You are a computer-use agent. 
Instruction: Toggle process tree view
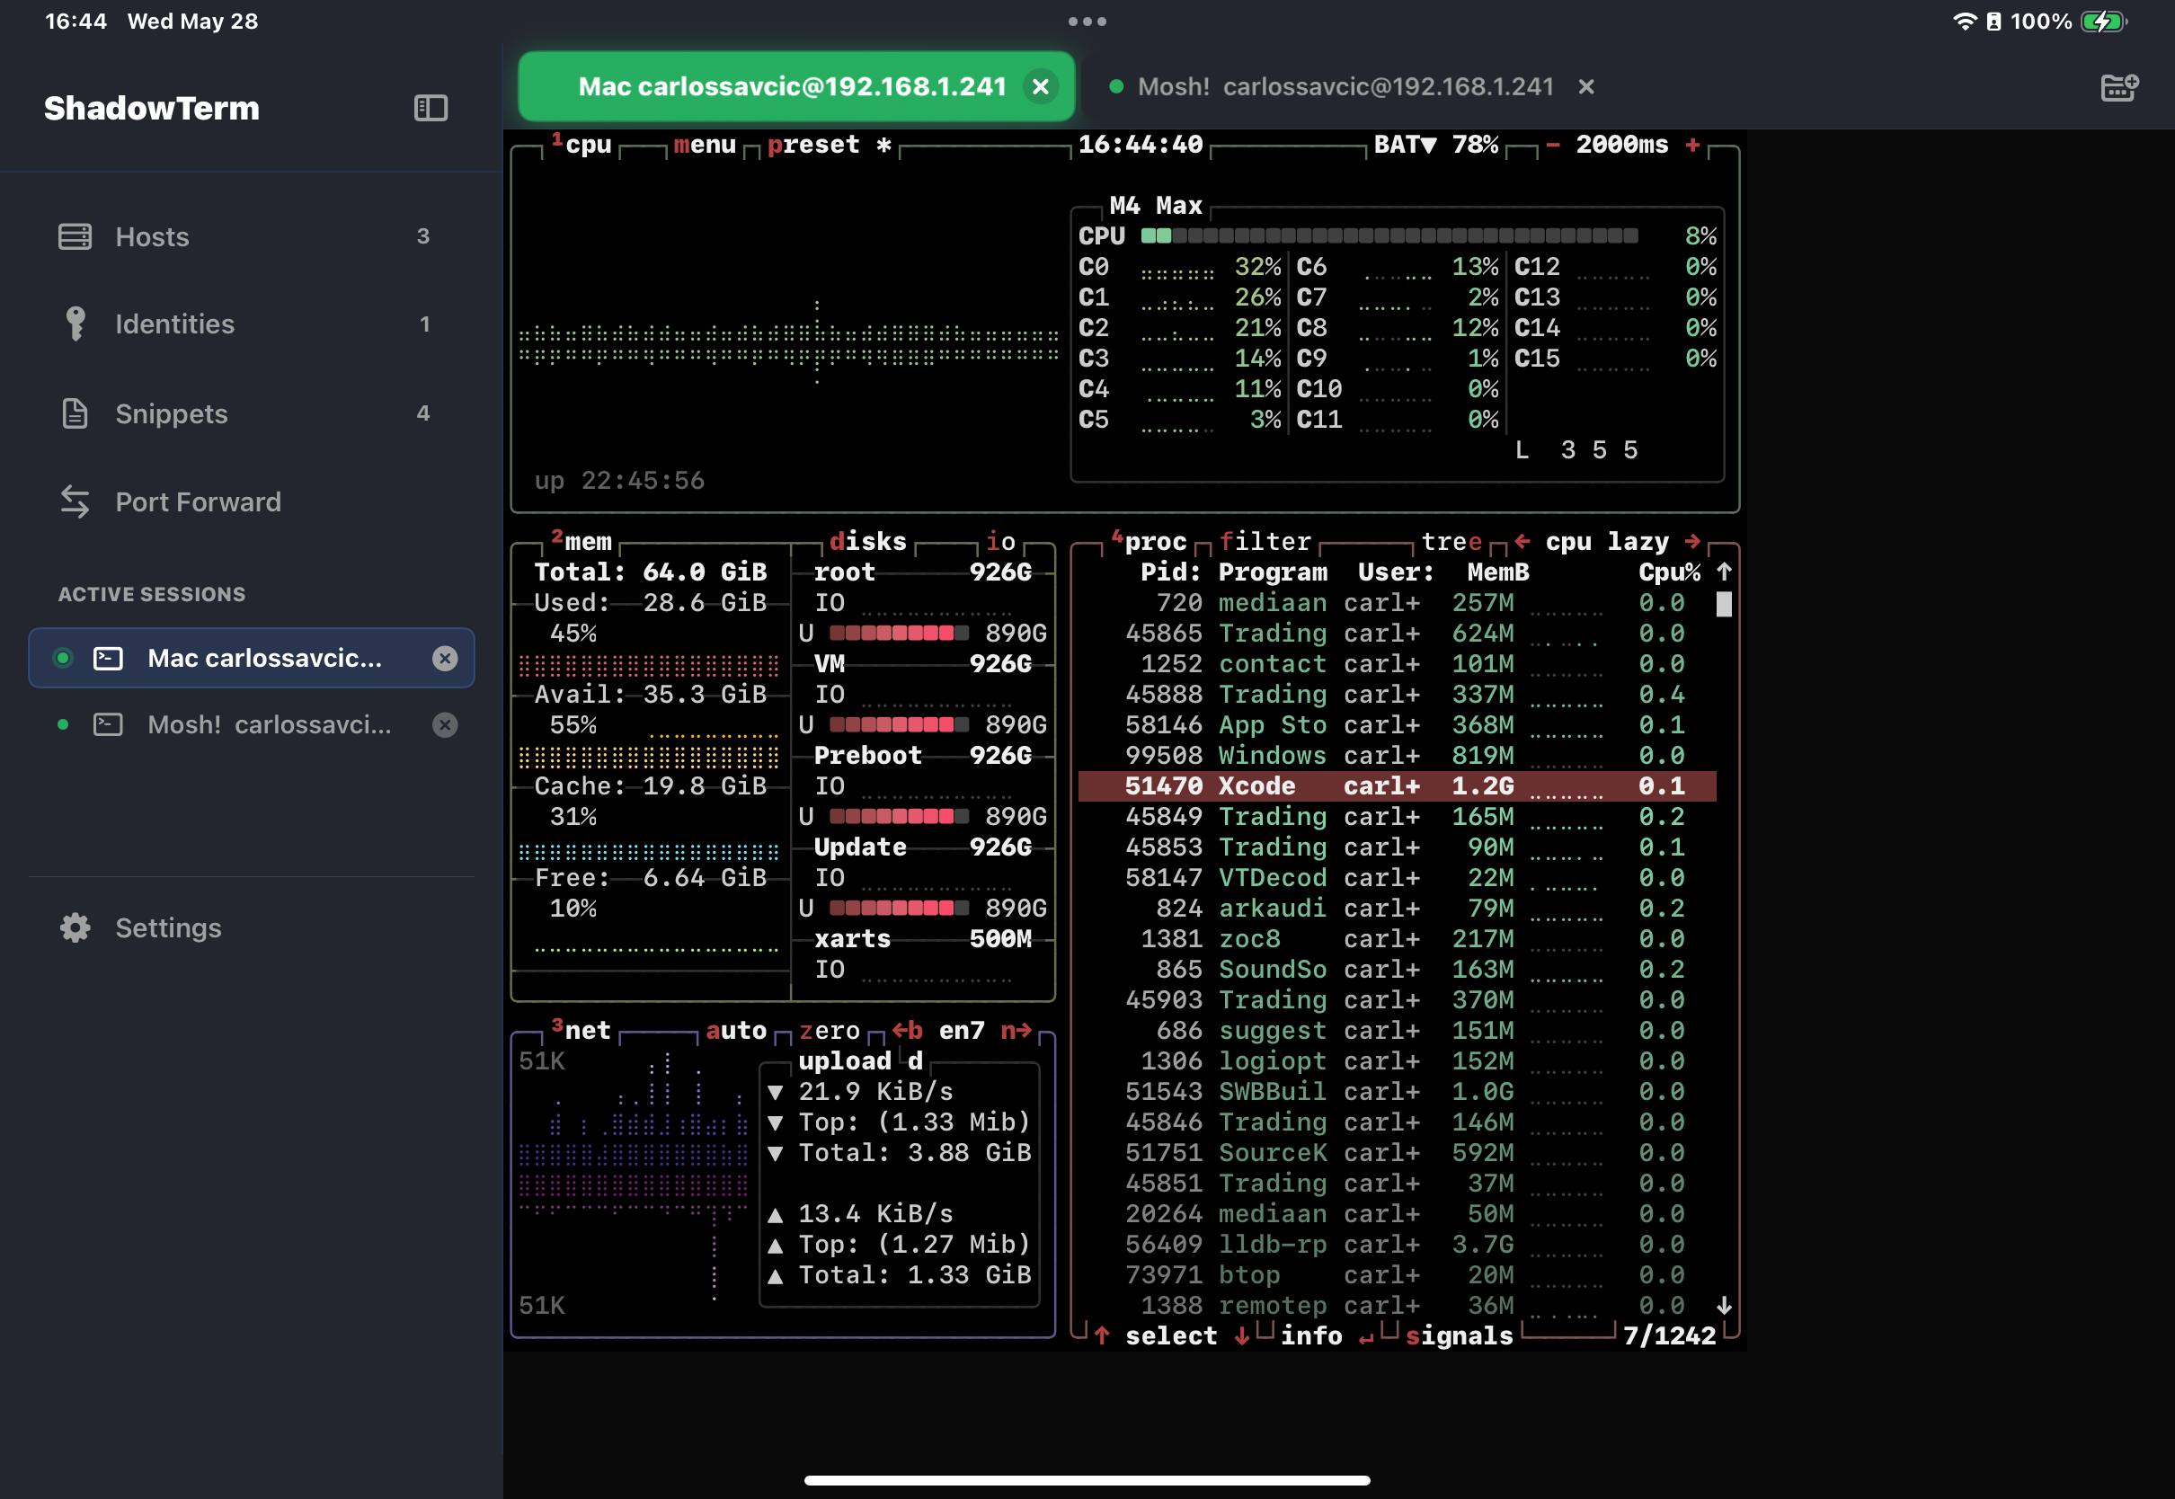click(x=1451, y=542)
